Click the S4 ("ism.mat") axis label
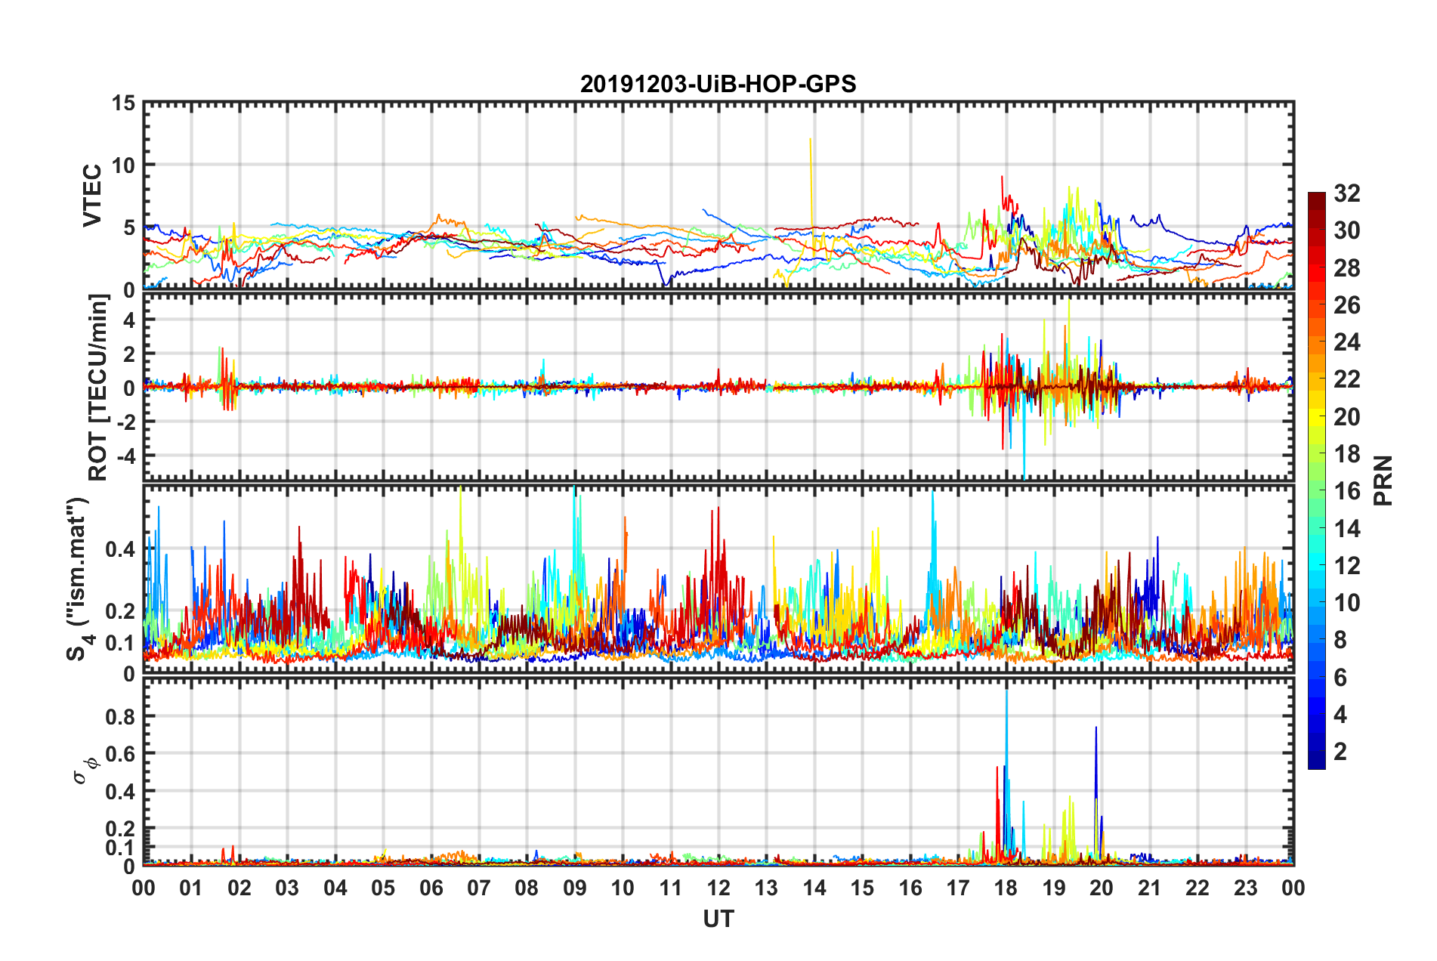1437x961 pixels. pos(79,579)
